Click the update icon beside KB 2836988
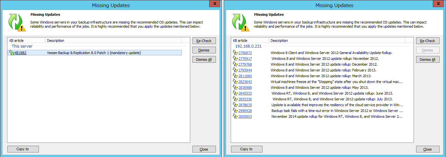Screen dimensions: 446x157 (235, 88)
